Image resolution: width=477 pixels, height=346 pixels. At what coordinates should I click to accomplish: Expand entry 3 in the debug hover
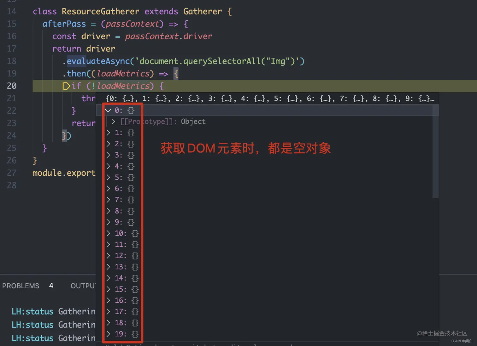(108, 155)
